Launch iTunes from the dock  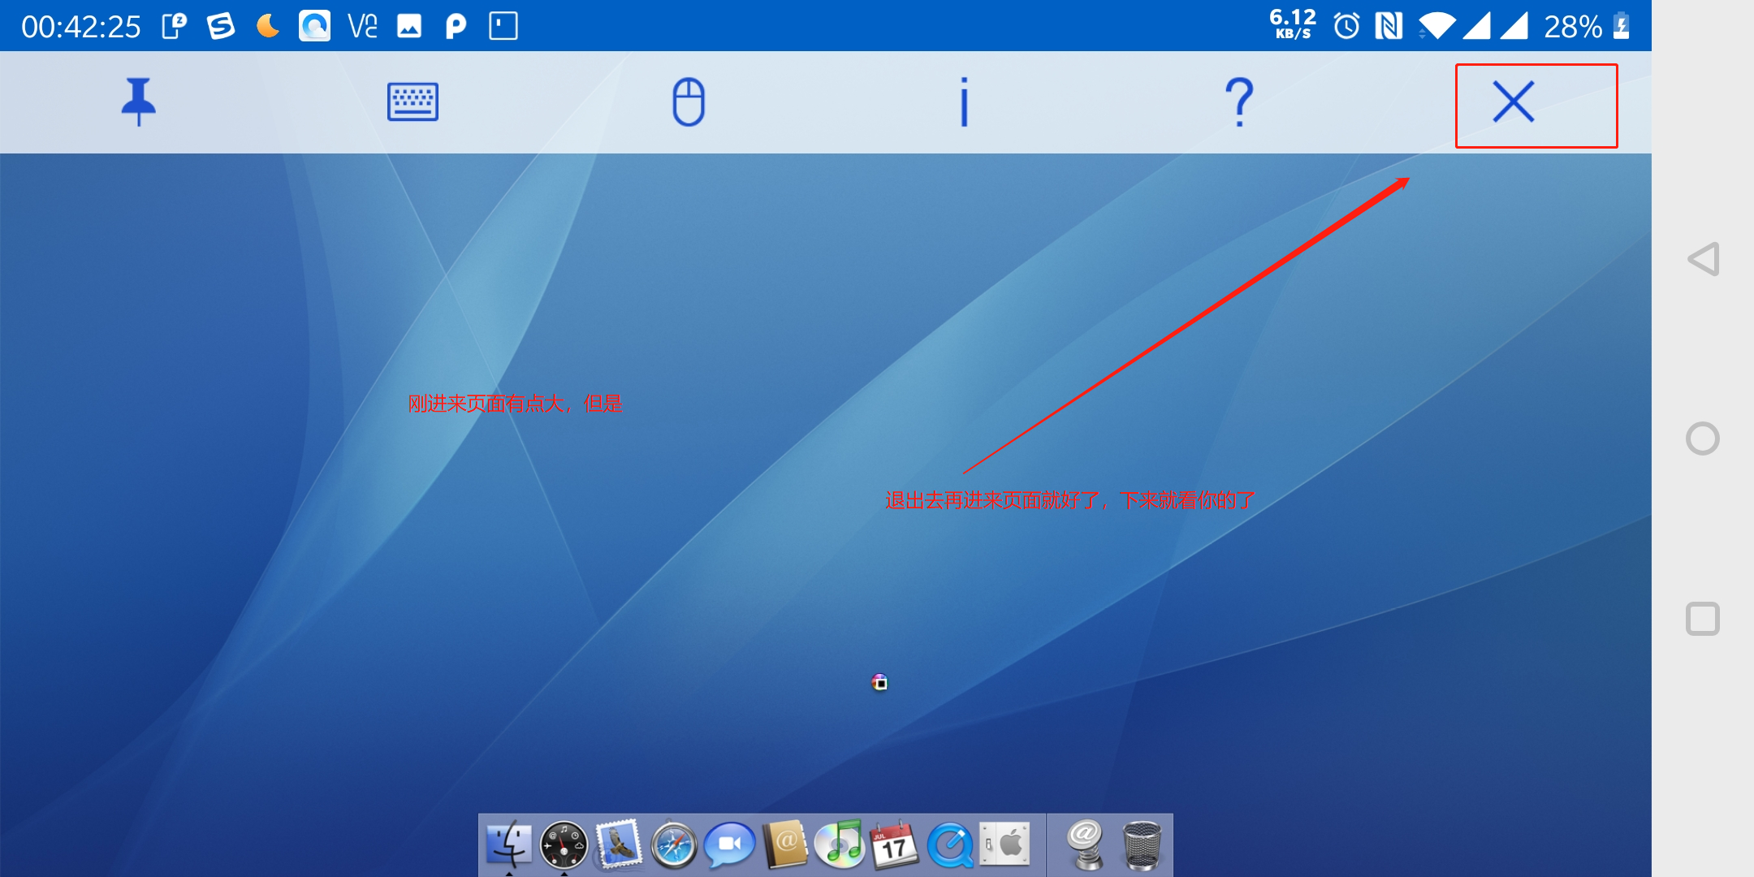(840, 845)
